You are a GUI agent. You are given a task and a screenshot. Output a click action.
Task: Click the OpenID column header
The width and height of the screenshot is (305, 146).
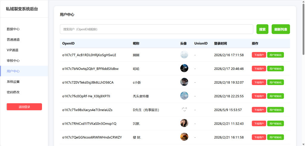click(68, 43)
